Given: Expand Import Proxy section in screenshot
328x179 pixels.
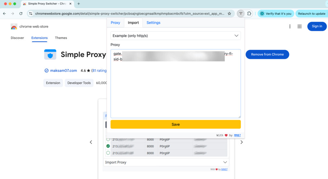Looking at the screenshot, I should point(166,162).
